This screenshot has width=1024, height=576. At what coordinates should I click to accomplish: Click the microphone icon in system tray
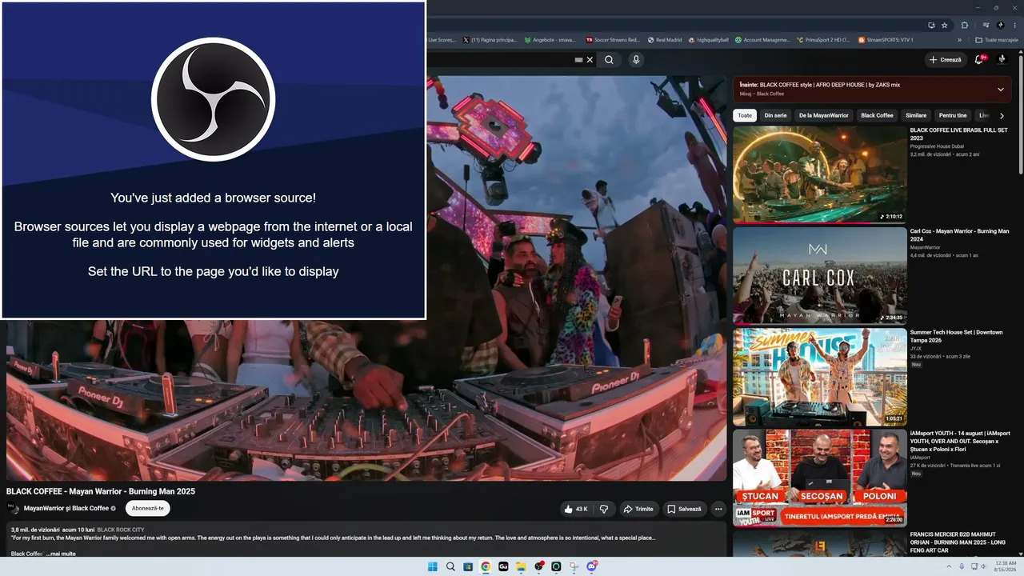[x=961, y=566]
